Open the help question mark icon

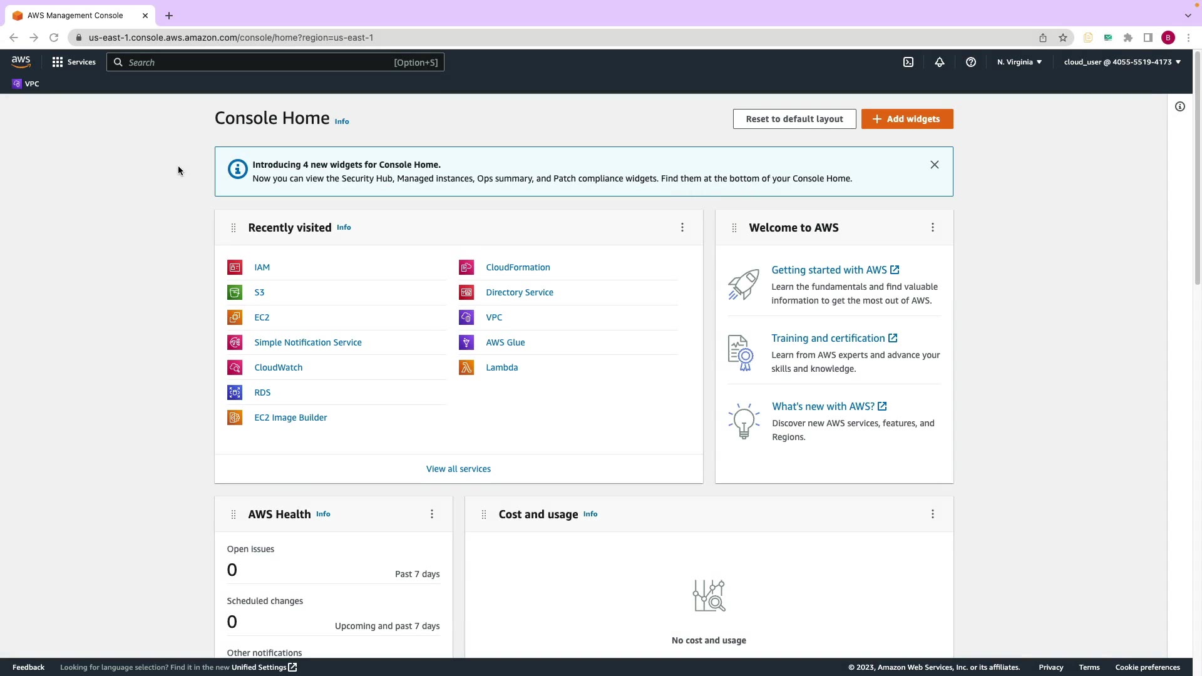point(971,62)
